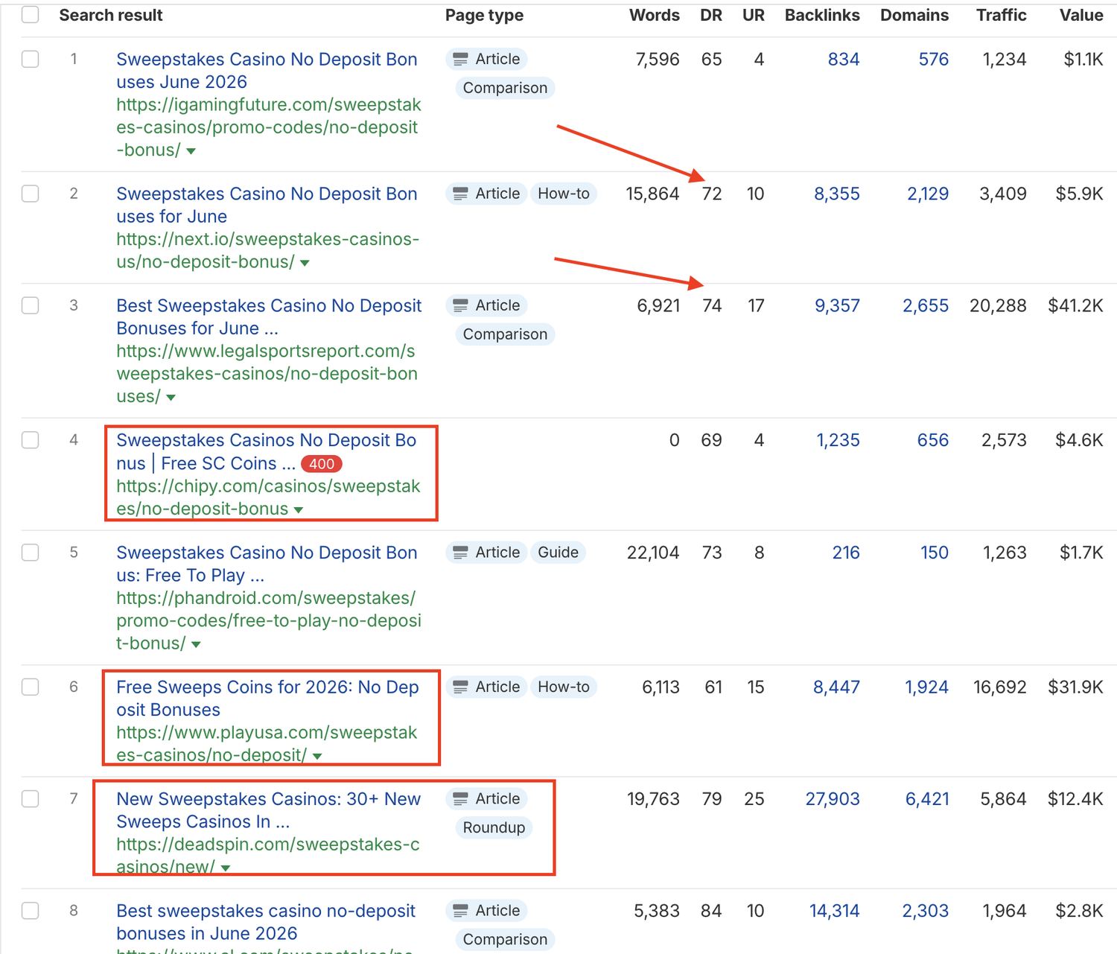This screenshot has width=1117, height=954.
Task: Expand the deadspin.com URL dropdown arrow
Action: point(226,868)
